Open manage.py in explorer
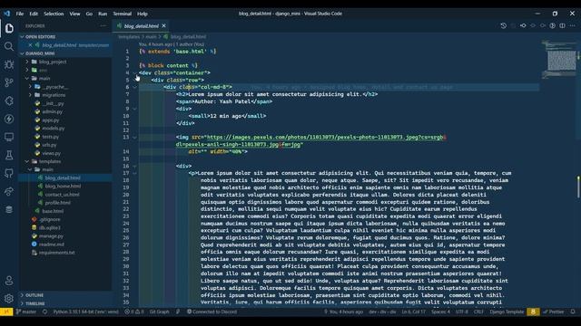 click(65, 235)
